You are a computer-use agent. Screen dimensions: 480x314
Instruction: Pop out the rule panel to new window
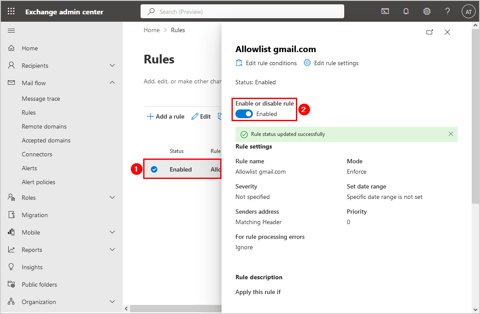click(x=430, y=32)
